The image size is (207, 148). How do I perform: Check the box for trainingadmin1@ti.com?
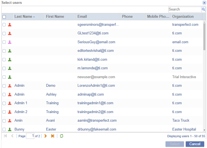(4, 103)
